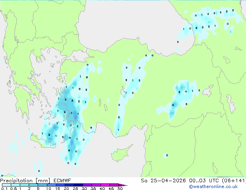Click the 1–2 mm legend color swatch
Screen dimensions: 246x190
[24, 185]
